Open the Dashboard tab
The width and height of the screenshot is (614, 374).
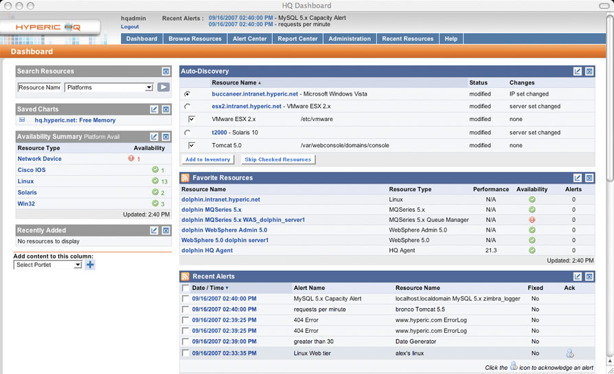pyautogui.click(x=141, y=38)
